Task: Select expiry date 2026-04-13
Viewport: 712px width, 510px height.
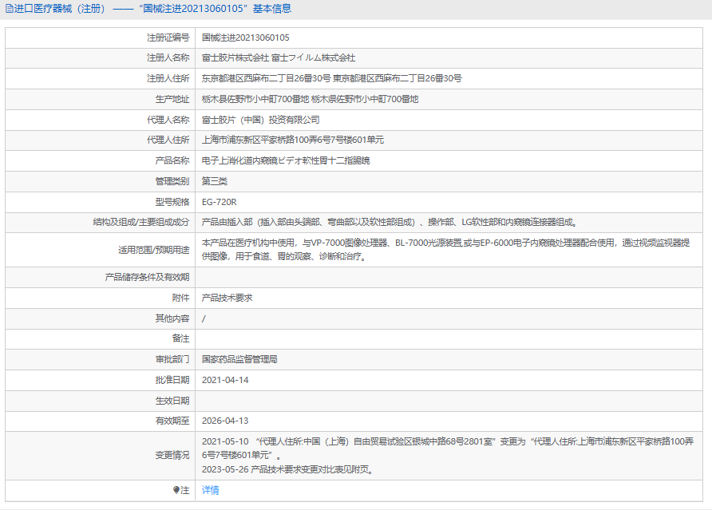Action: pos(225,421)
